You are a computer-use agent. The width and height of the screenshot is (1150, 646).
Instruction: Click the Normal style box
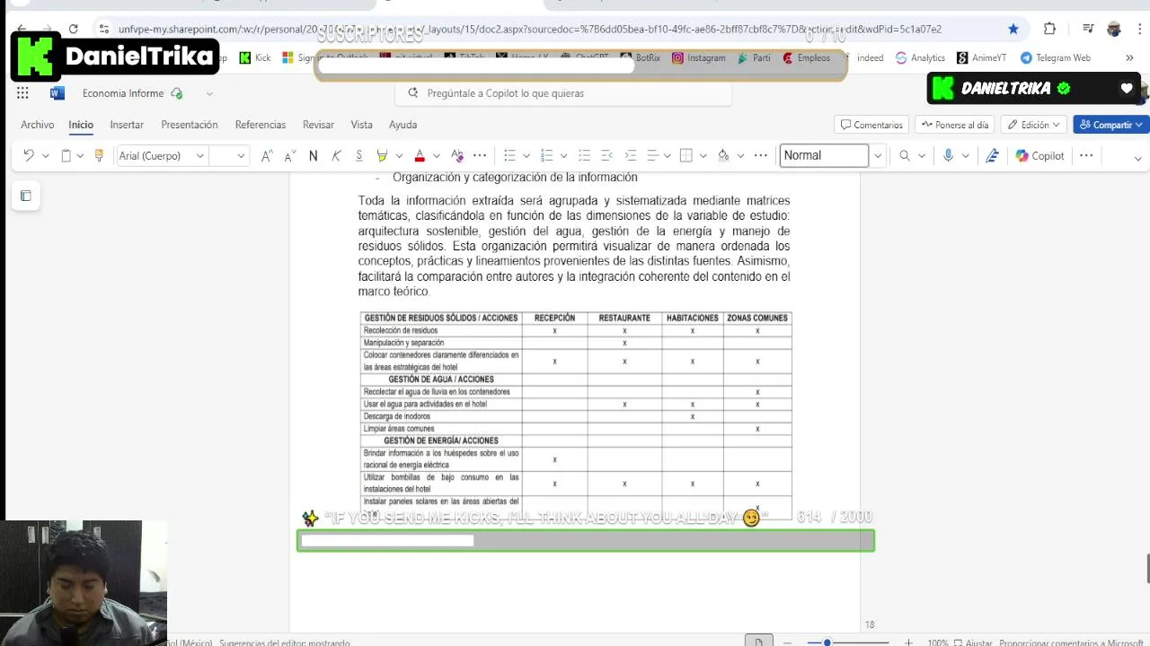click(825, 155)
